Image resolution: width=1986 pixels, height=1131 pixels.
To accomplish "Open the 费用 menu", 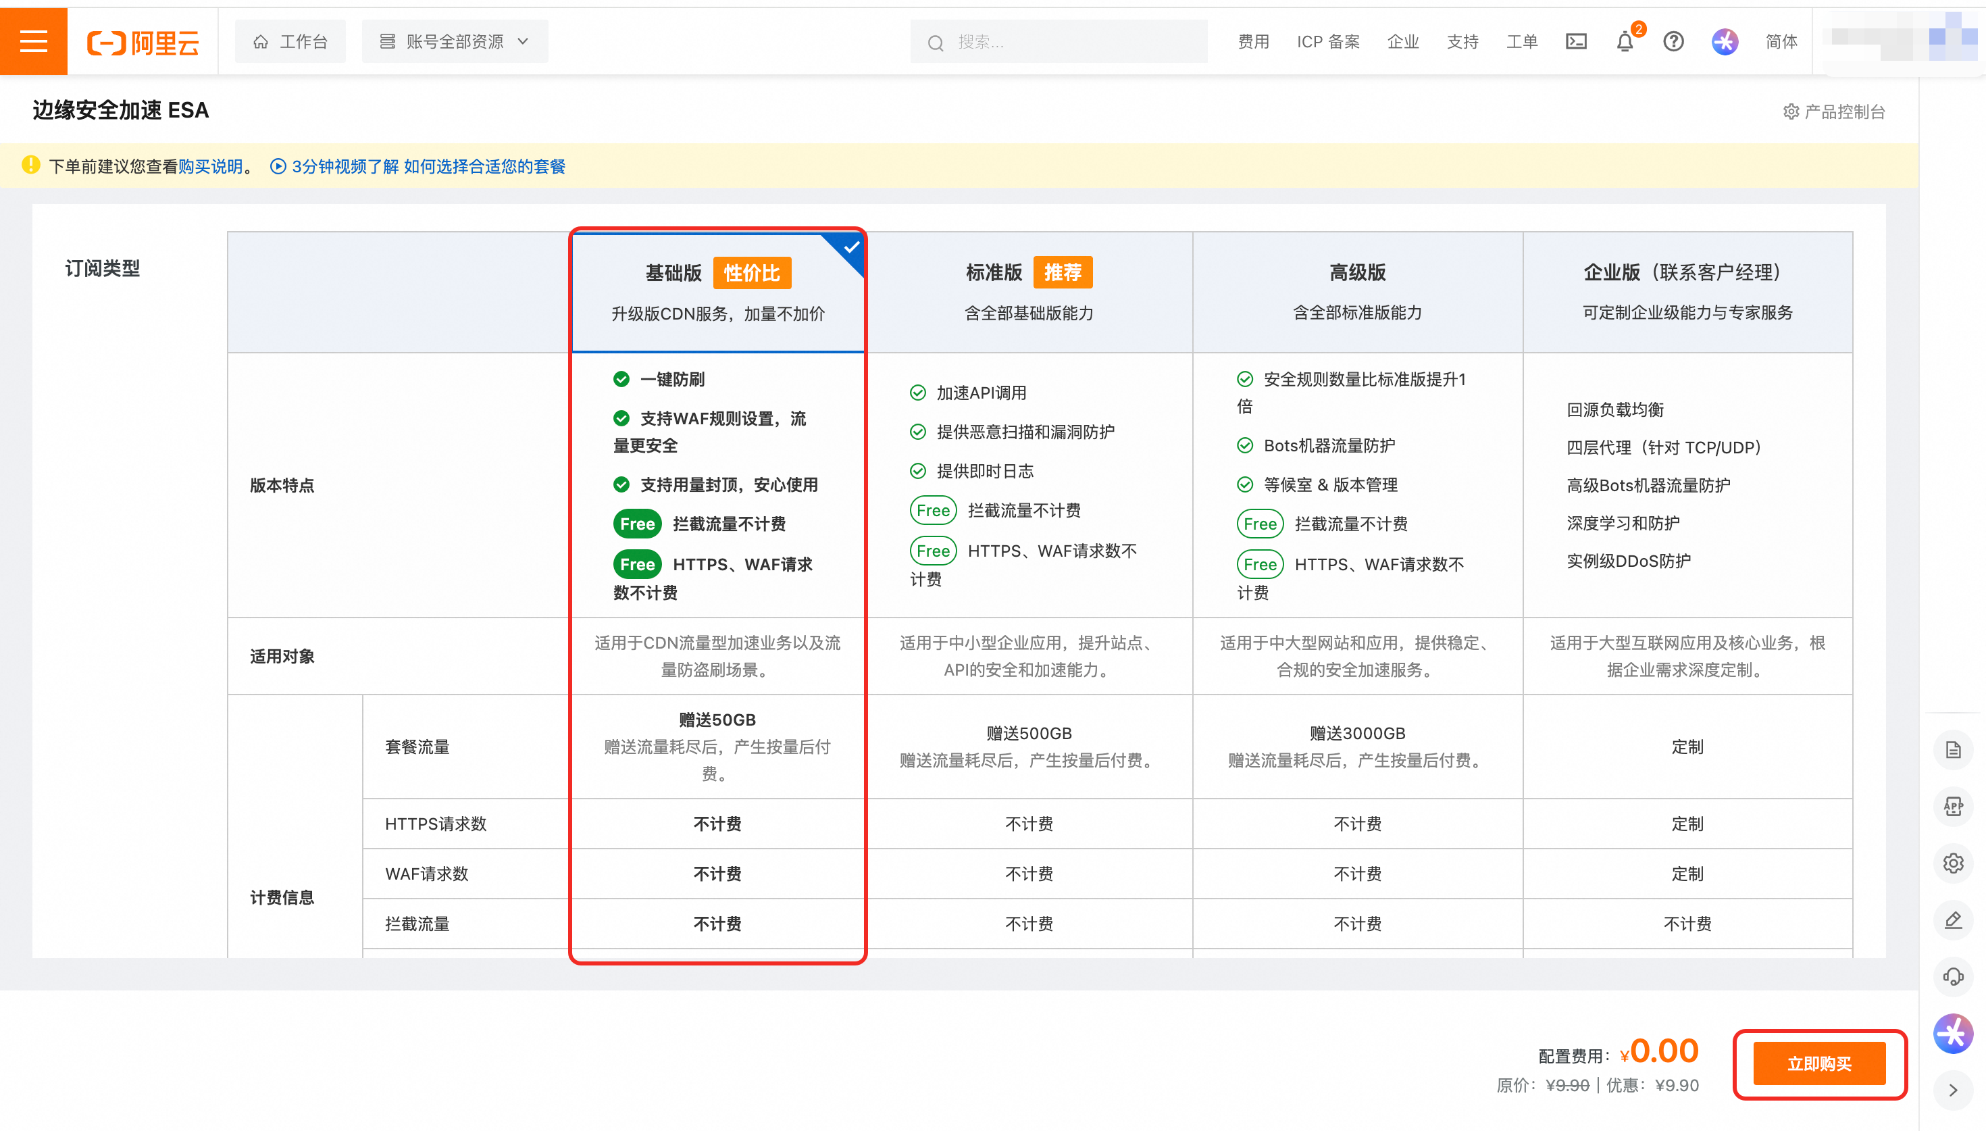I will click(1252, 42).
